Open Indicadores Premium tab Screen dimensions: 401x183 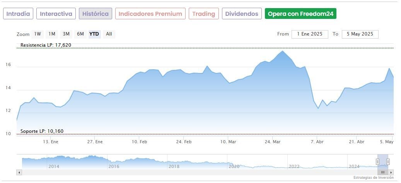pyautogui.click(x=150, y=14)
